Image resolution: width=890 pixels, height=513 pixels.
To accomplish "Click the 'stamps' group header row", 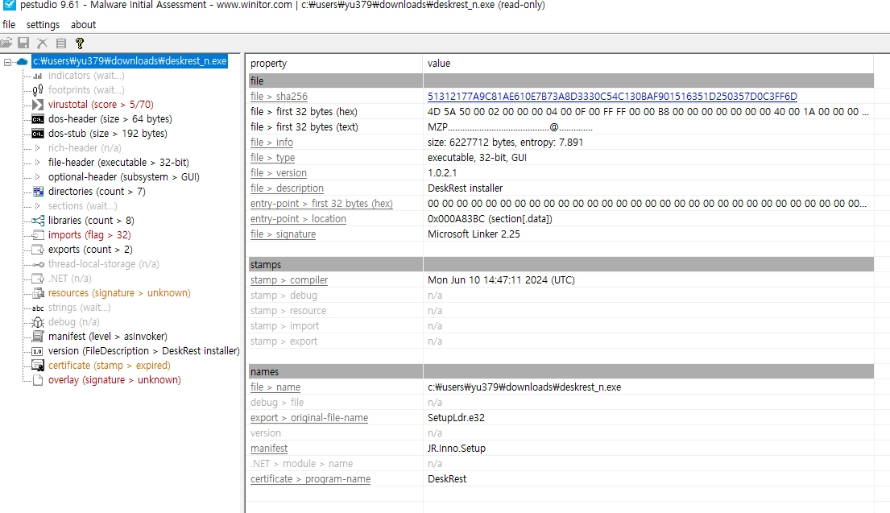I will coord(561,264).
